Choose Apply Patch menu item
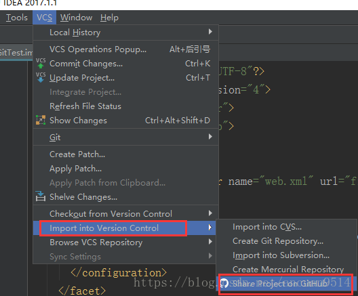This screenshot has height=296, width=358. click(x=126, y=169)
